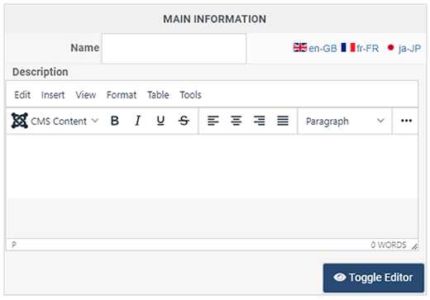Switch to en-GB language
The height and width of the screenshot is (300, 430).
(315, 48)
